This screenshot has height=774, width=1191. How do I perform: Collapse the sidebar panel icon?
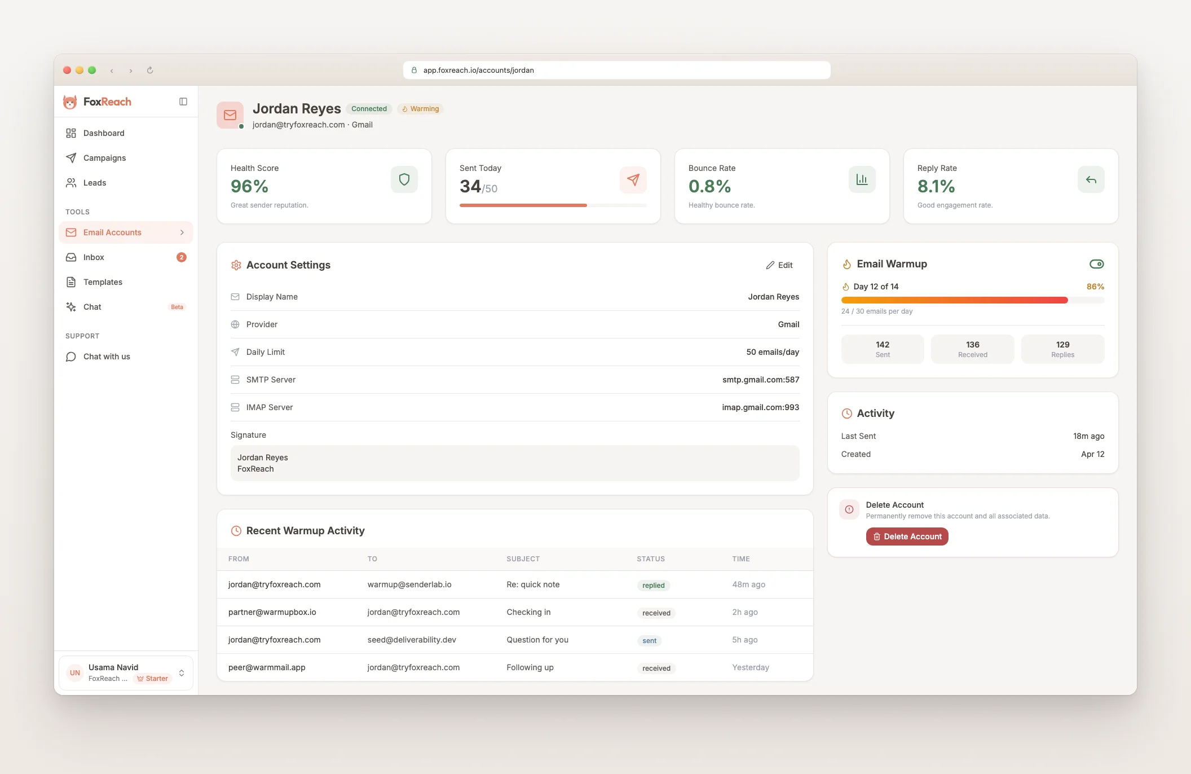[183, 102]
